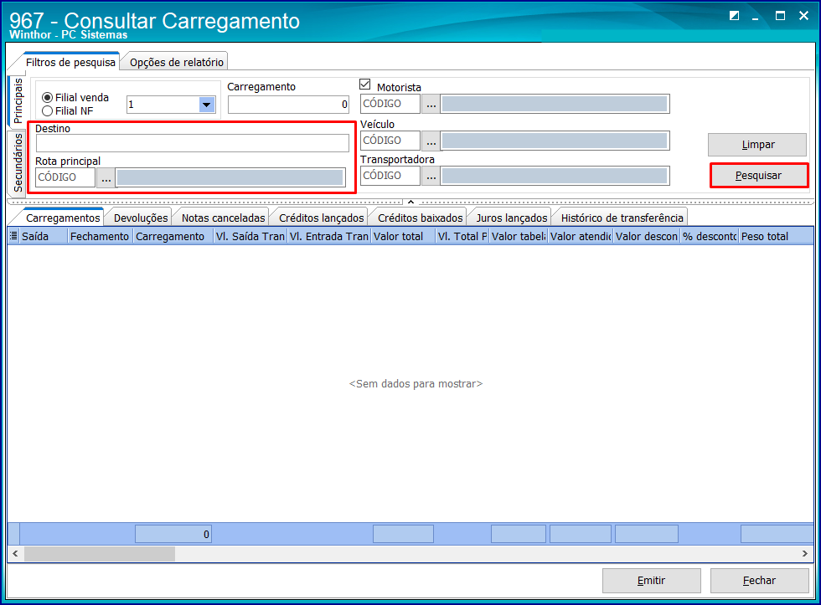Open the Notas canceladas tab
Image resolution: width=821 pixels, height=605 pixels.
click(223, 218)
